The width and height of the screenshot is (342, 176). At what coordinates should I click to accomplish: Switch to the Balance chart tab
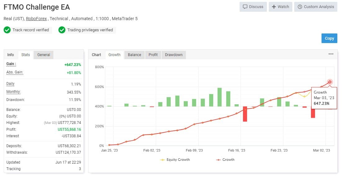(134, 55)
